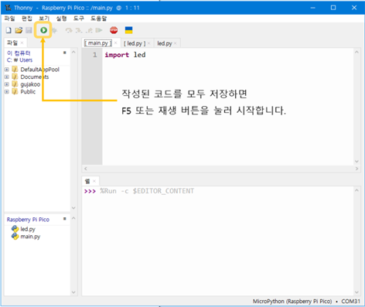Select the 파일 panel tab
365x307 pixels.
[12, 43]
